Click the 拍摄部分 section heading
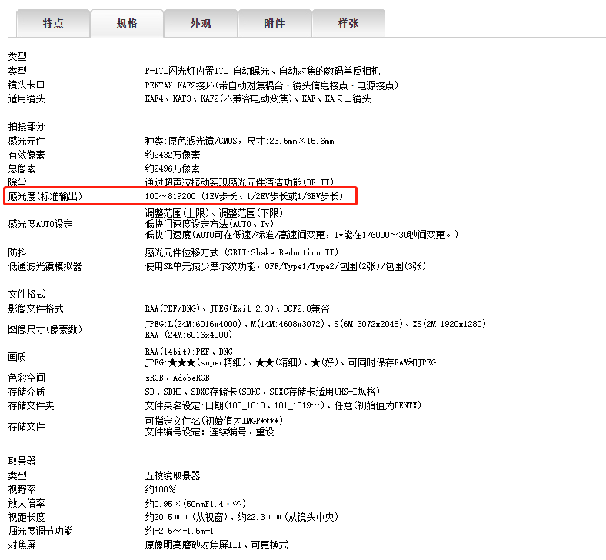This screenshot has width=606, height=560. tap(27, 126)
